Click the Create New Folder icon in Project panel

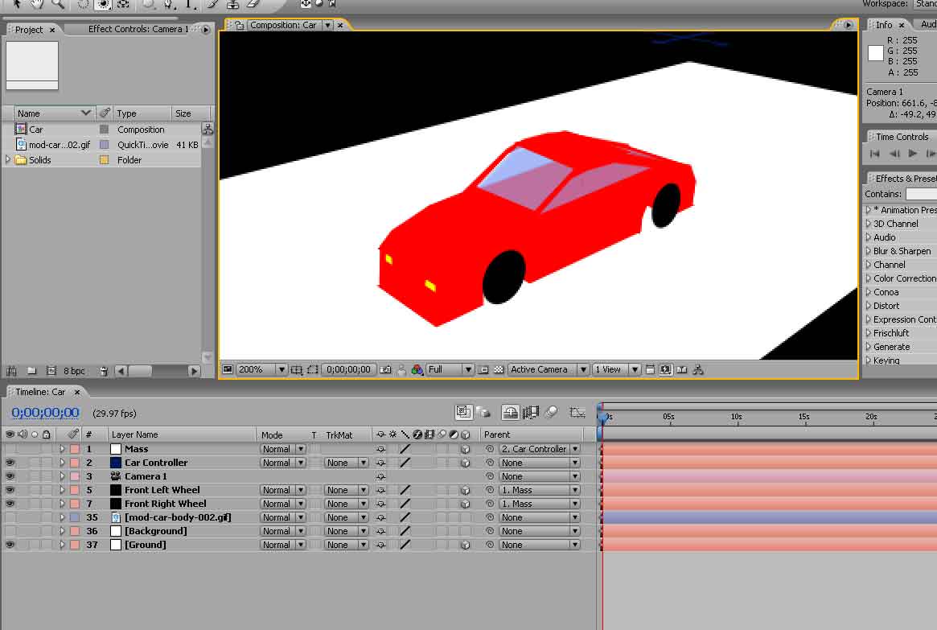(x=31, y=371)
